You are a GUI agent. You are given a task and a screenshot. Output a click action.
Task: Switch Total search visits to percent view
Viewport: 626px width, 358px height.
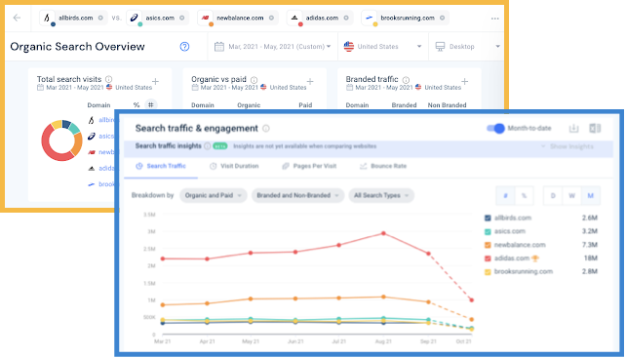[137, 105]
